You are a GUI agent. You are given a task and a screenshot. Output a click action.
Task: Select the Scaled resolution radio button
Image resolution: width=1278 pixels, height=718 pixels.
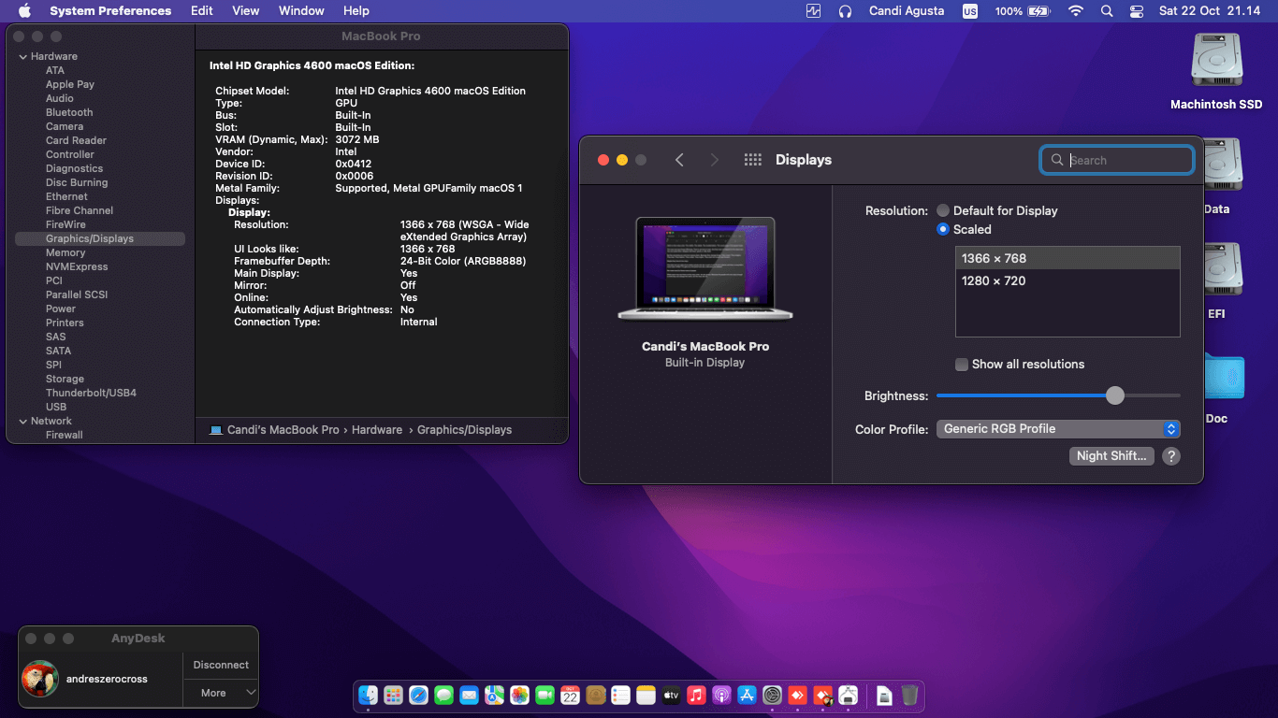(x=943, y=229)
